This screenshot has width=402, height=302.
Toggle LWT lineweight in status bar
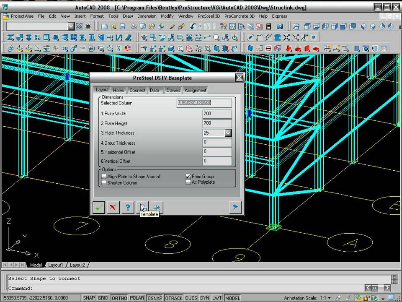[x=217, y=298]
